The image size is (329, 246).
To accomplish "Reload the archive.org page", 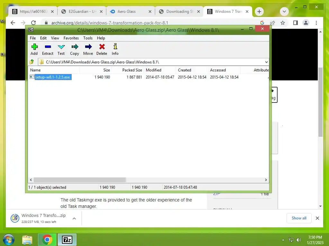I will (33, 23).
